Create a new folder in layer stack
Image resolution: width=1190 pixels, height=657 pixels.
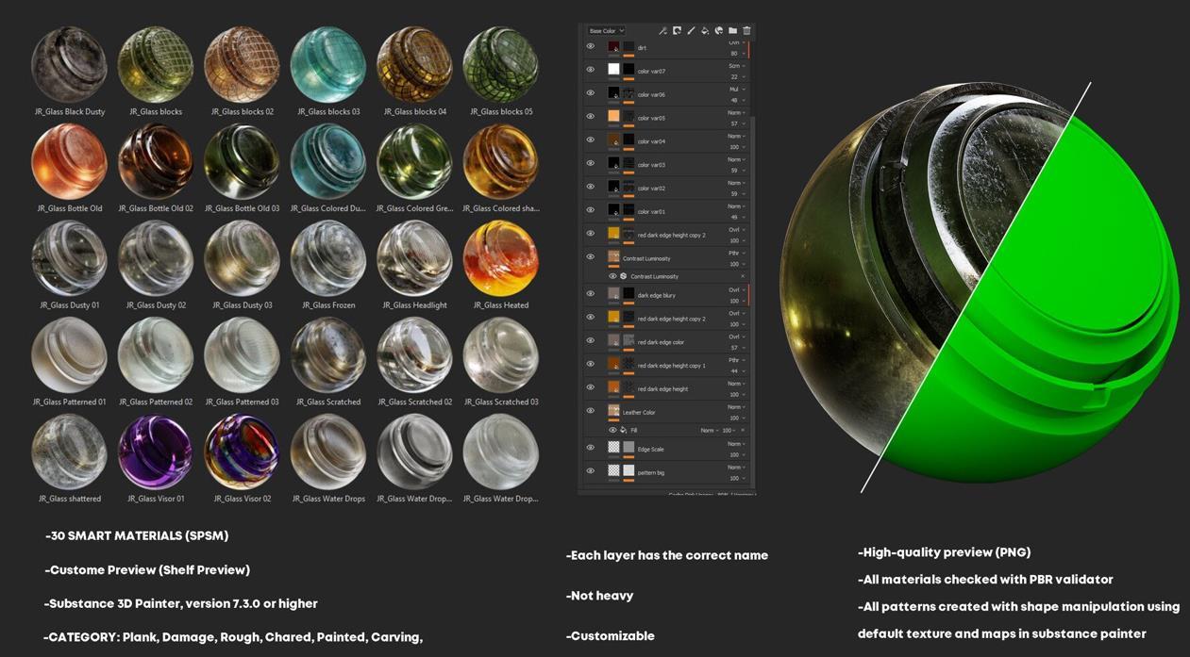click(x=732, y=31)
